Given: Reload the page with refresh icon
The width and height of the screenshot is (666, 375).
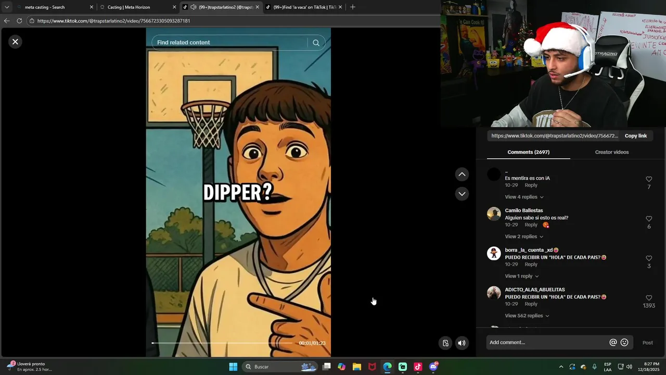Looking at the screenshot, I should click(19, 21).
